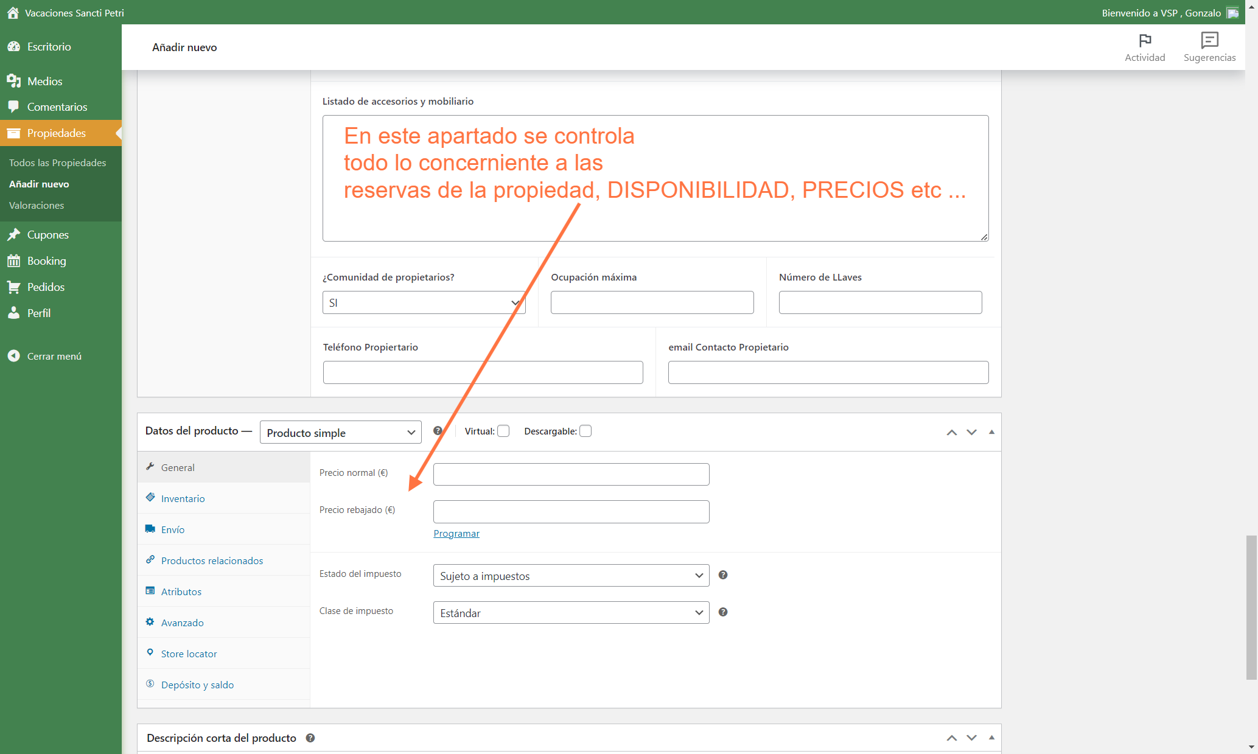Open the Perfil user icon
The height and width of the screenshot is (754, 1258).
[x=13, y=313]
